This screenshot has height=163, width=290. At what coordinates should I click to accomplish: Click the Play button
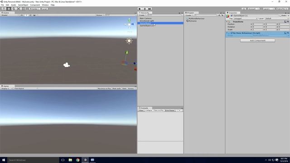pos(140,9)
